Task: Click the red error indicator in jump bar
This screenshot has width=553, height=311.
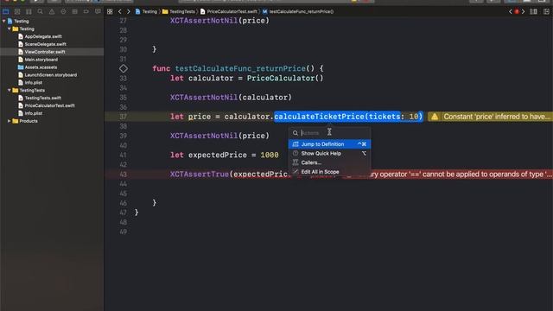Action: tap(517, 11)
